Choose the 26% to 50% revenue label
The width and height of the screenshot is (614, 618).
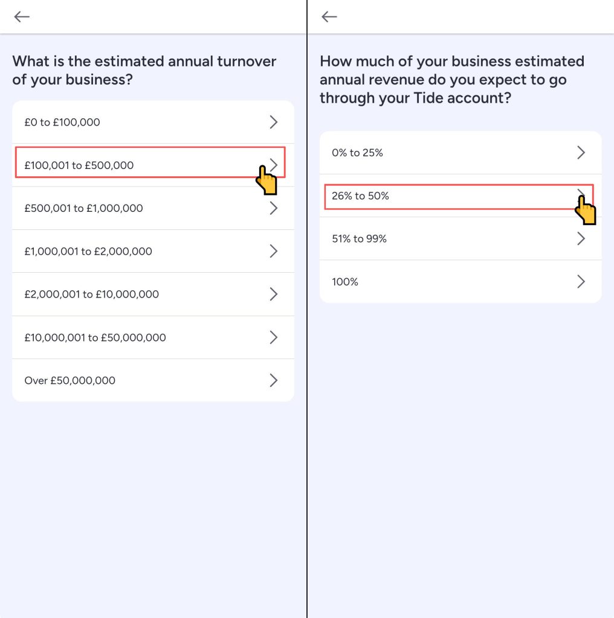coord(360,196)
